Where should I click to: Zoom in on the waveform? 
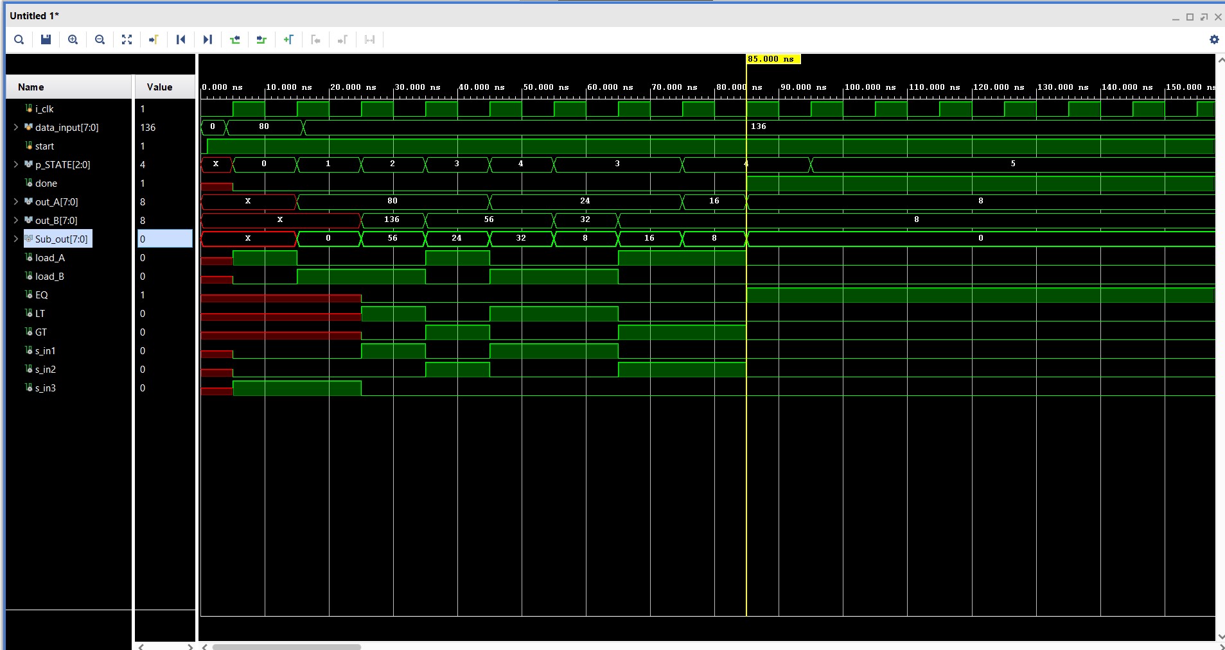coord(73,39)
